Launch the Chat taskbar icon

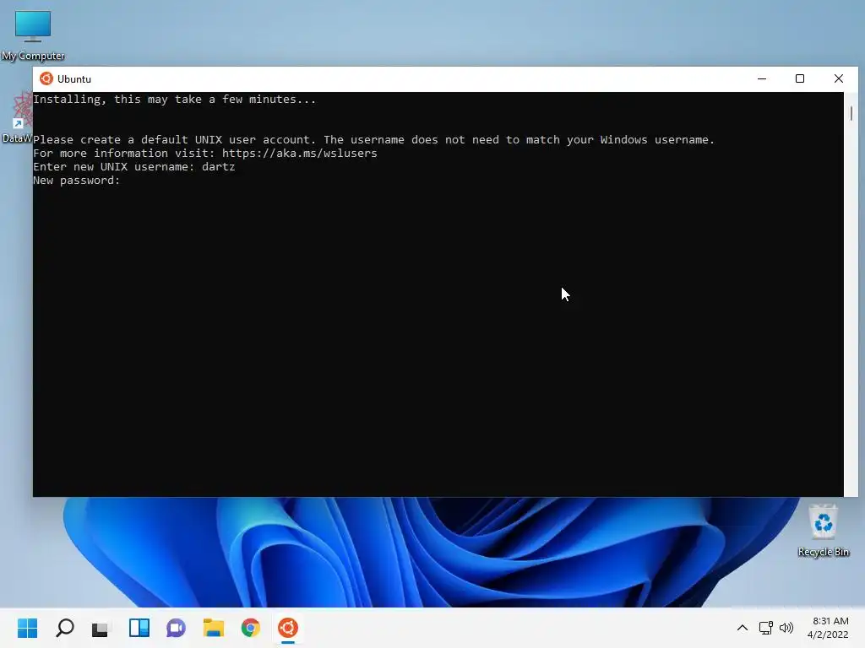[x=176, y=628]
